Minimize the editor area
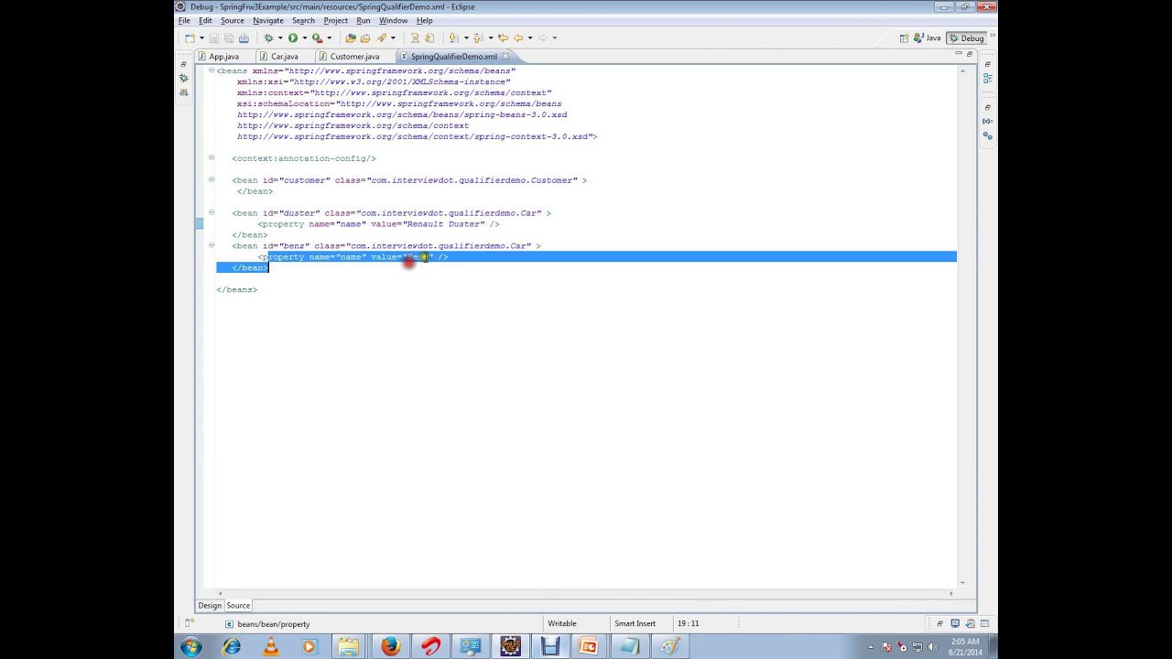This screenshot has height=659, width=1172. (x=959, y=55)
